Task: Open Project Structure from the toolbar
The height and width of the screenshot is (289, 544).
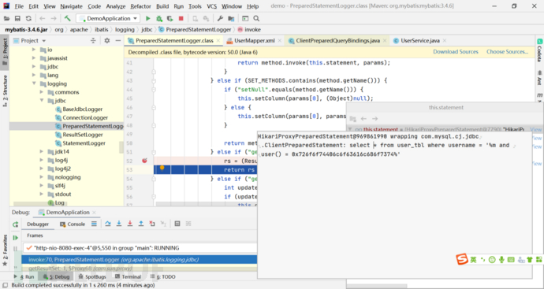Action: 231,18
